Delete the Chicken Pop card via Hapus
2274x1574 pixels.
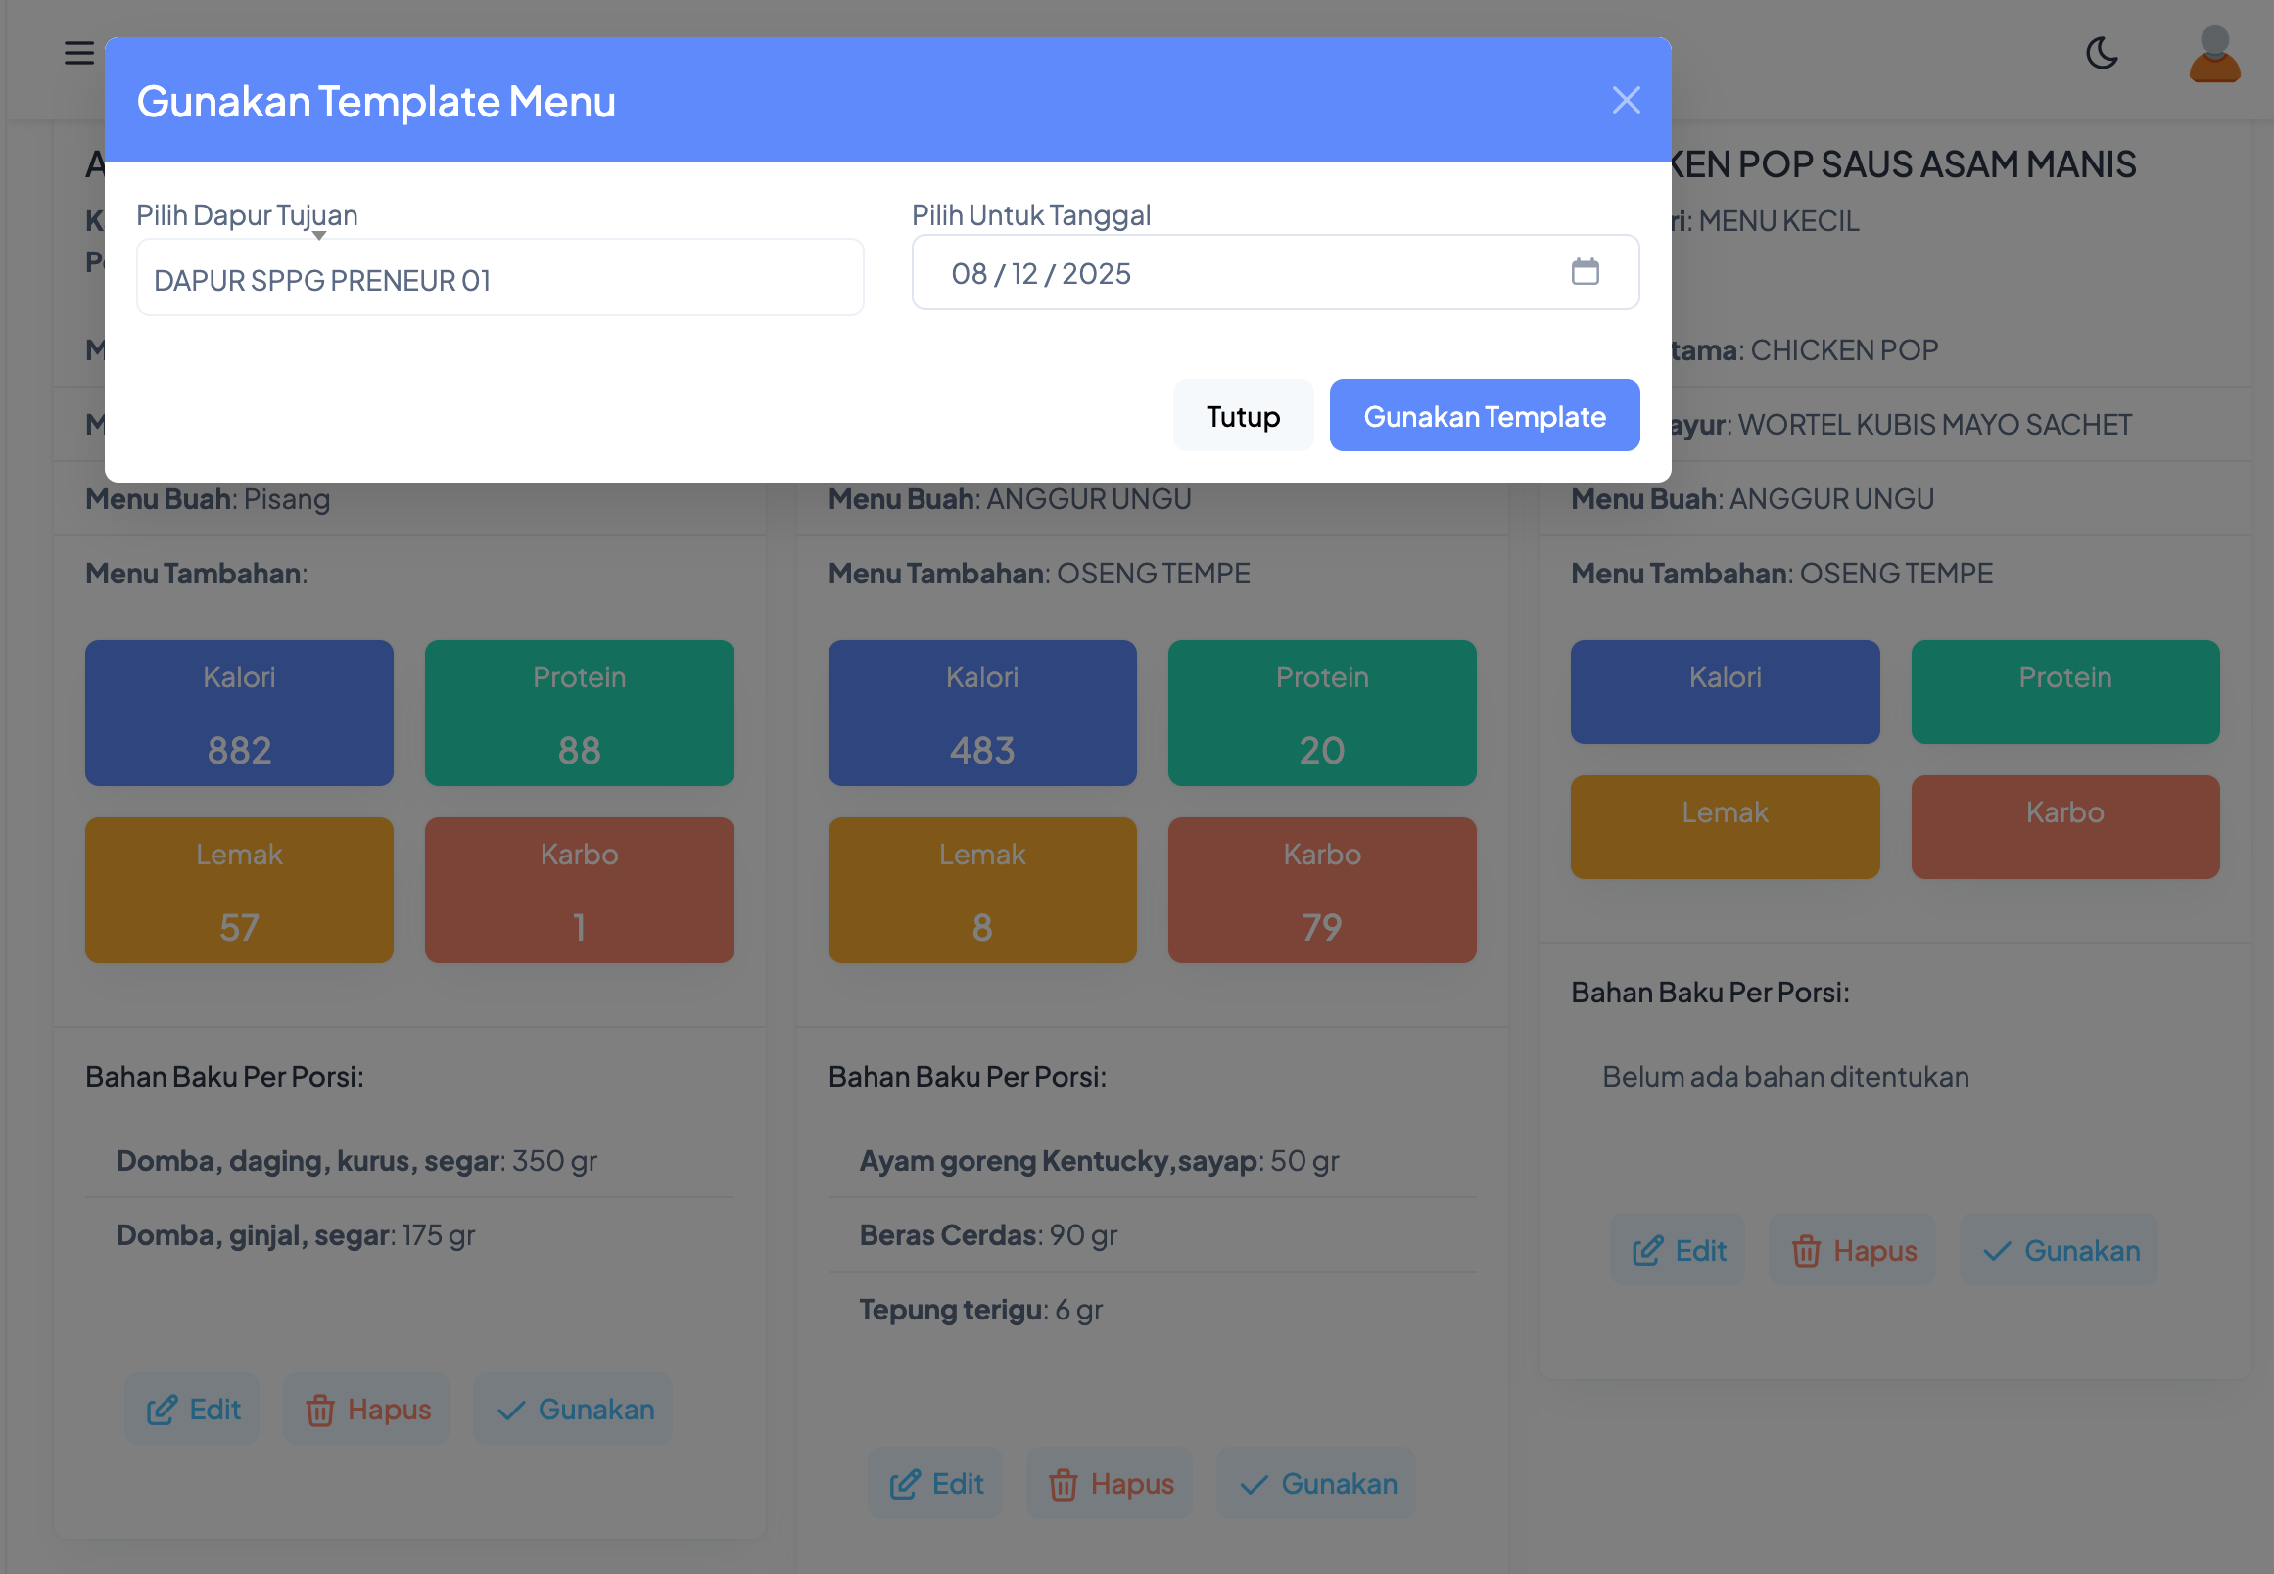pos(1853,1251)
